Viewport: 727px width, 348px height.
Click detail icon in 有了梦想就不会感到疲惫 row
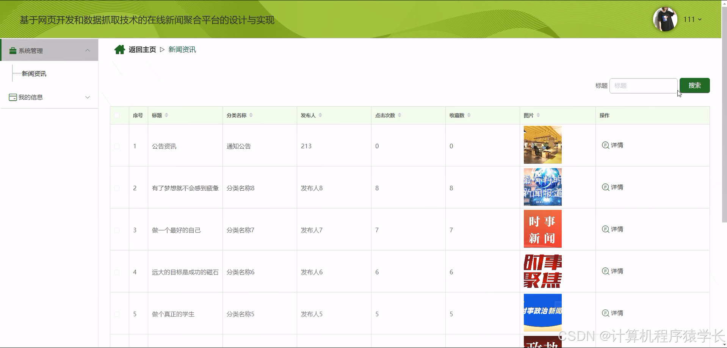coord(605,187)
